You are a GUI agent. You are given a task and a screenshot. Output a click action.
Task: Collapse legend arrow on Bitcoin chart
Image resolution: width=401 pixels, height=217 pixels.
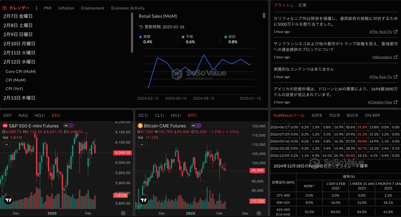point(142,145)
